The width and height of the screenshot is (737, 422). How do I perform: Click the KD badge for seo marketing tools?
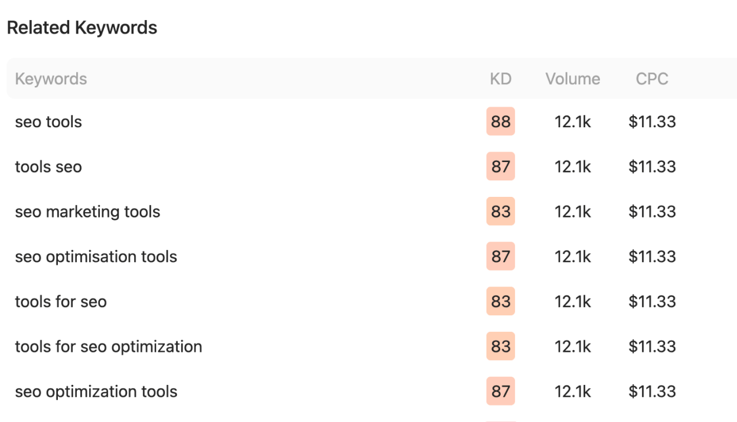click(x=500, y=211)
